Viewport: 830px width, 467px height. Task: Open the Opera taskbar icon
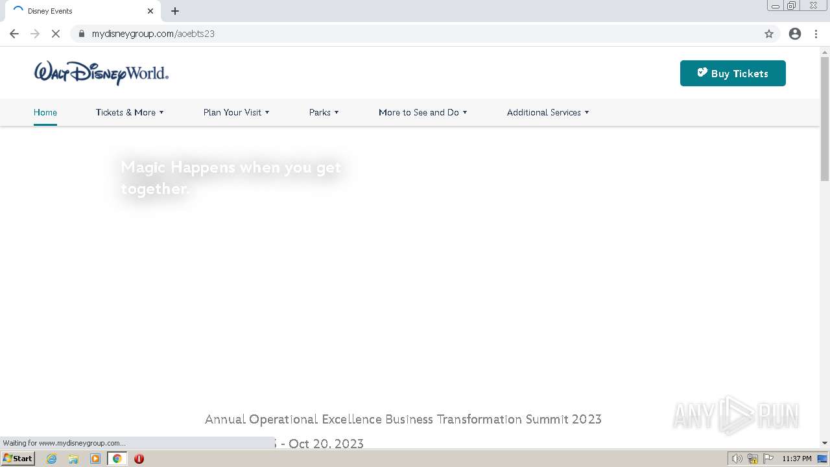click(139, 459)
